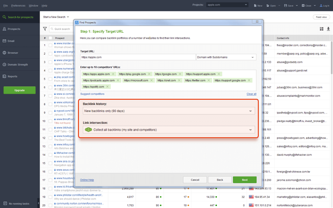
Task: Open the Projects apple.com dropdown
Action: [x=227, y=5]
